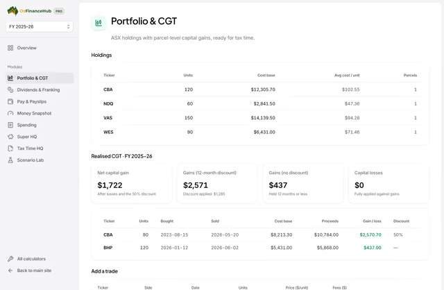This screenshot has width=444, height=290.
Task: Select the Scenario Lab flask icon
Action: pyautogui.click(x=10, y=160)
